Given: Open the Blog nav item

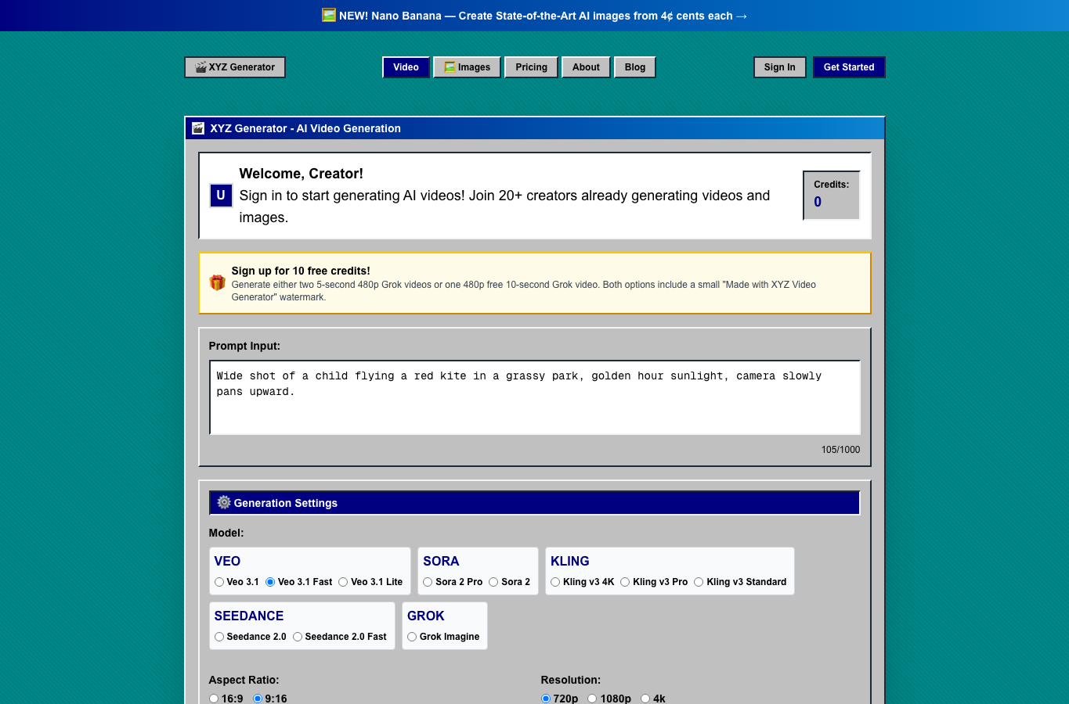Looking at the screenshot, I should pyautogui.click(x=635, y=67).
